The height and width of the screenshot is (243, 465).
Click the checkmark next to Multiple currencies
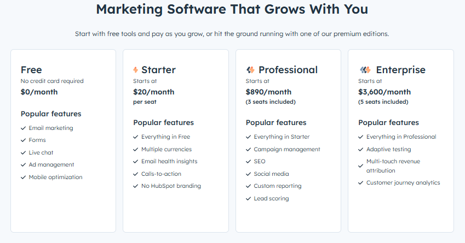136,149
